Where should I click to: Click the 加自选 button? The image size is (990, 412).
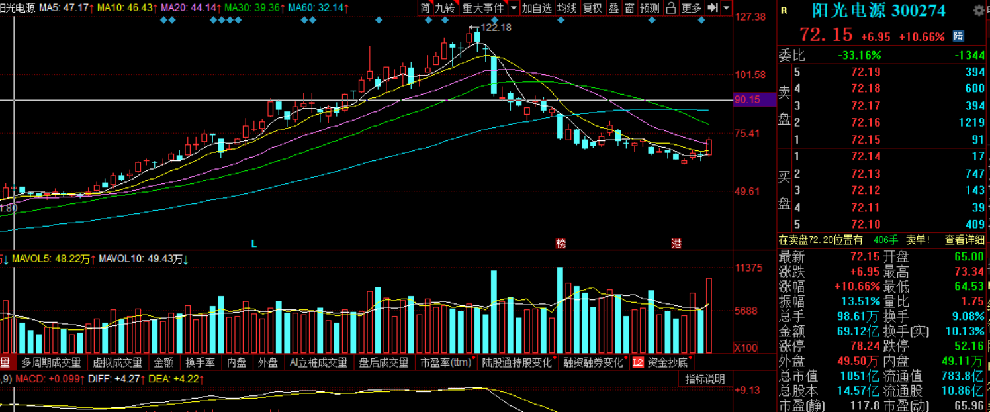click(537, 8)
